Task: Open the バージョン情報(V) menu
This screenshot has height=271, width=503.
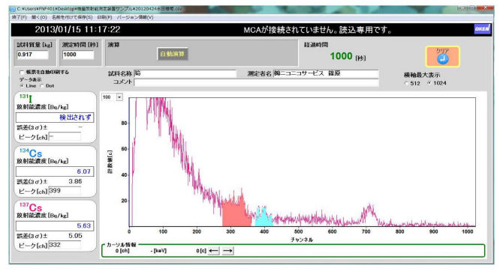Action: pos(135,17)
